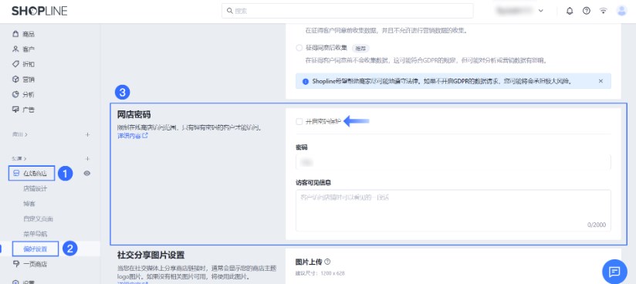Open the 设置 settings gear icon

pos(15,282)
